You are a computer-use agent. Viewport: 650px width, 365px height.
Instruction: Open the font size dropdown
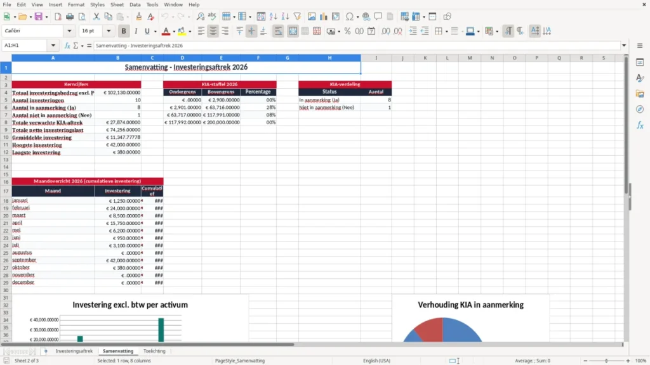(x=109, y=30)
